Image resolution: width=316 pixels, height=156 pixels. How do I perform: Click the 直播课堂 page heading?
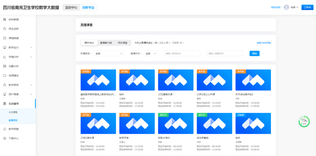point(86,25)
